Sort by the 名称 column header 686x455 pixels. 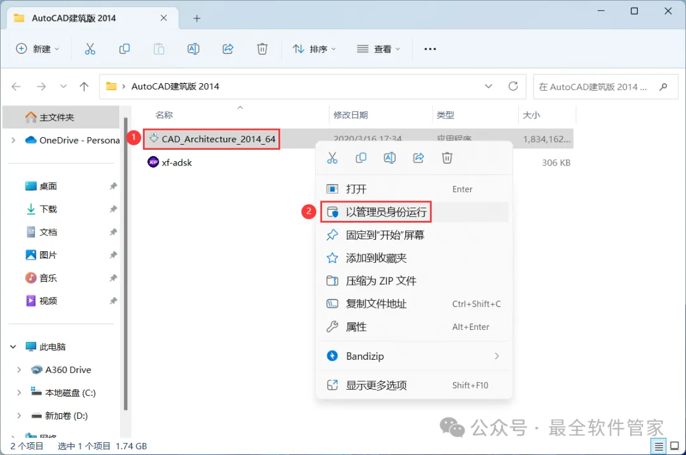pyautogui.click(x=164, y=115)
